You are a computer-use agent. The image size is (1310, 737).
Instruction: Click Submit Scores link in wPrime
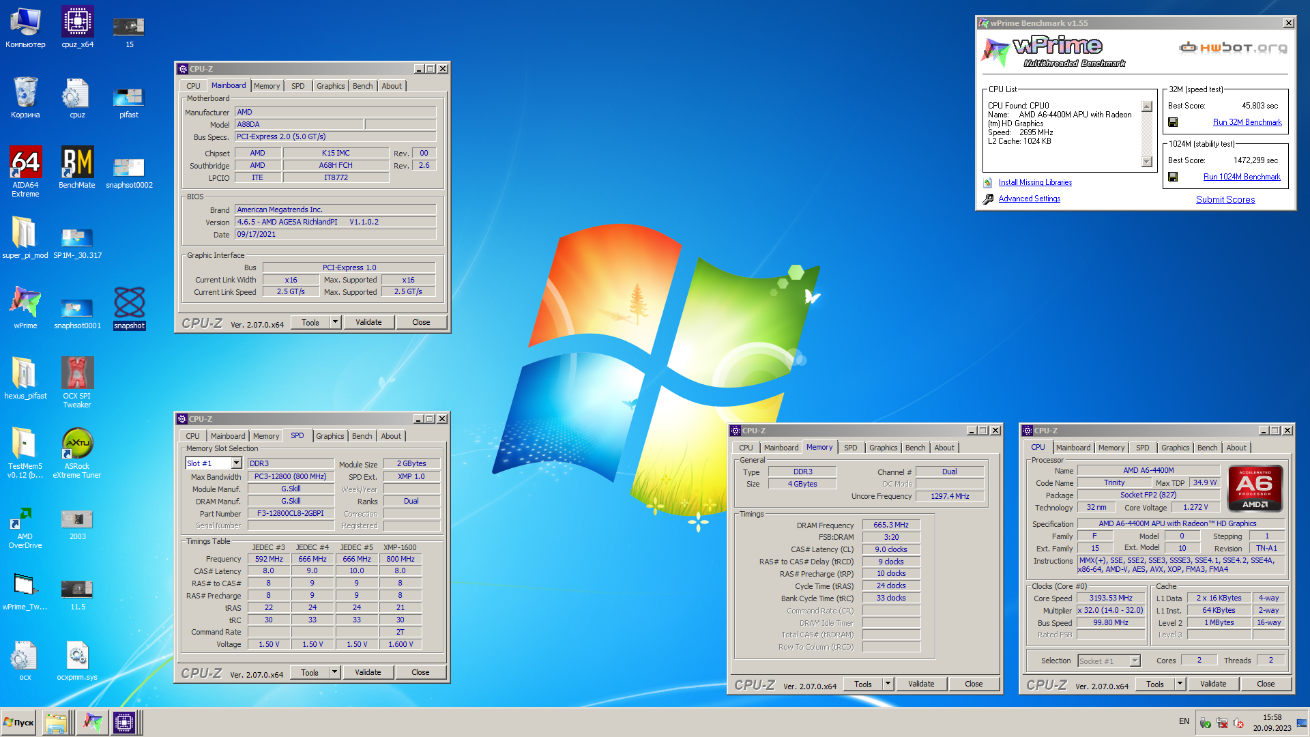click(x=1225, y=199)
